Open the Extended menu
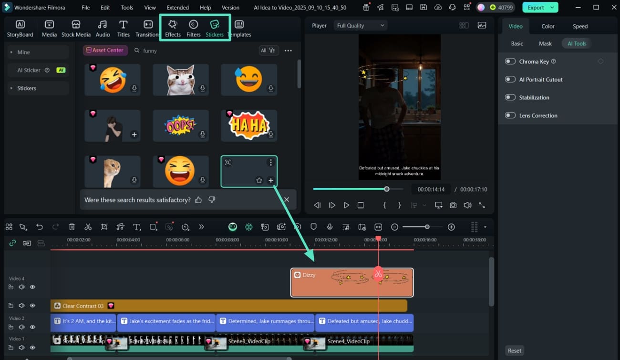The width and height of the screenshot is (620, 360). (177, 8)
